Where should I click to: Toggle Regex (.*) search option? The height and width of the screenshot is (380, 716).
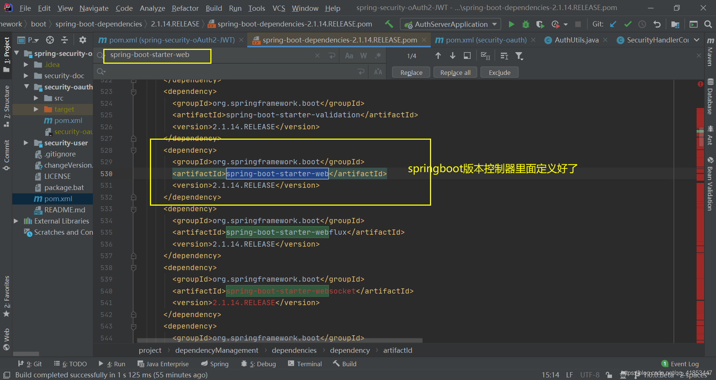point(378,56)
